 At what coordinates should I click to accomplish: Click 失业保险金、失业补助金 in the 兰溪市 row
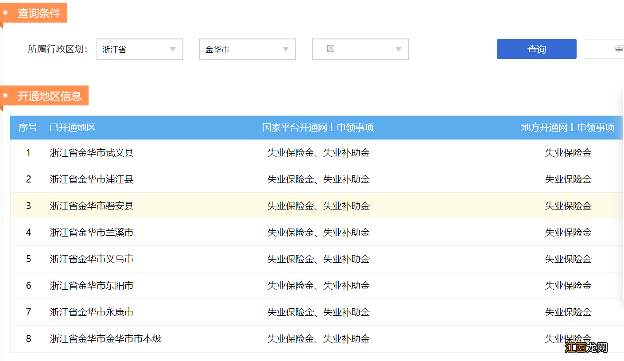318,233
